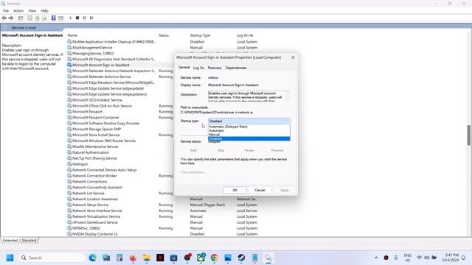Viewport: 472px width, 265px height.
Task: Click the Pause Service toolbar icon
Action: (x=84, y=18)
